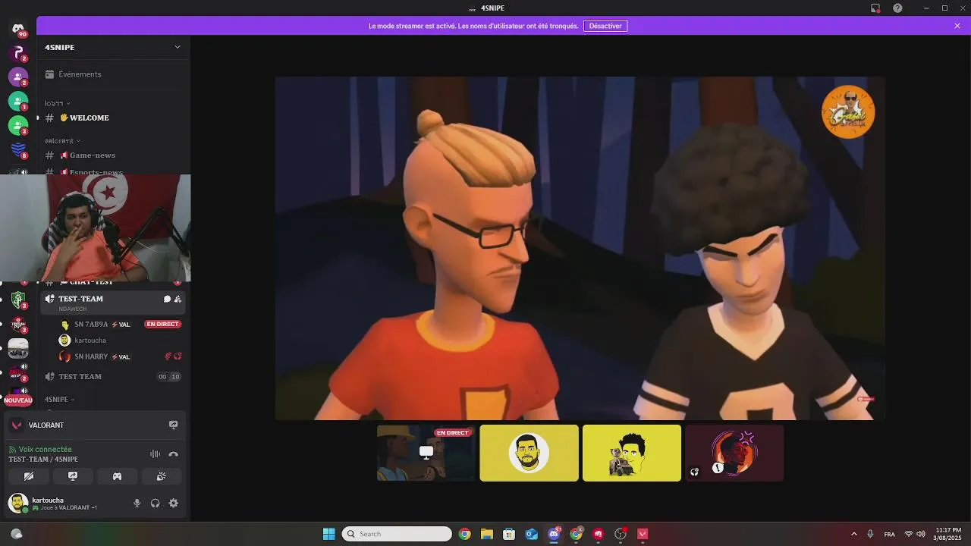Open the inbox icon in the title bar
This screenshot has height=546, width=971.
pos(875,8)
